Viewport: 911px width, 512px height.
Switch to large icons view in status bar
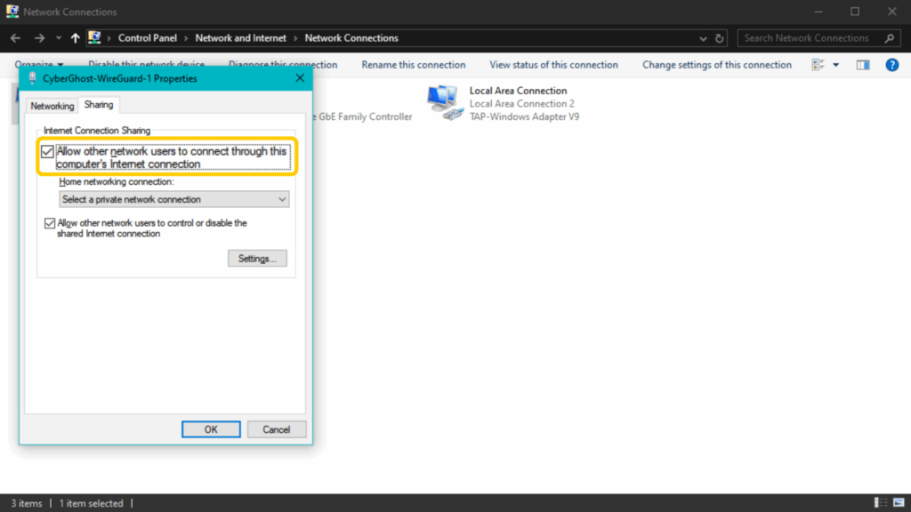[x=899, y=503]
